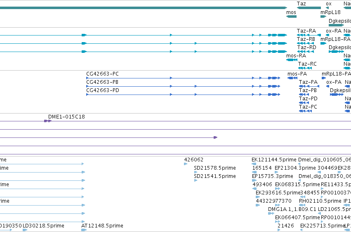This screenshot has height=232, width=351.
Task: Click the mos-PA protein arrow glyph
Action: point(292,78)
